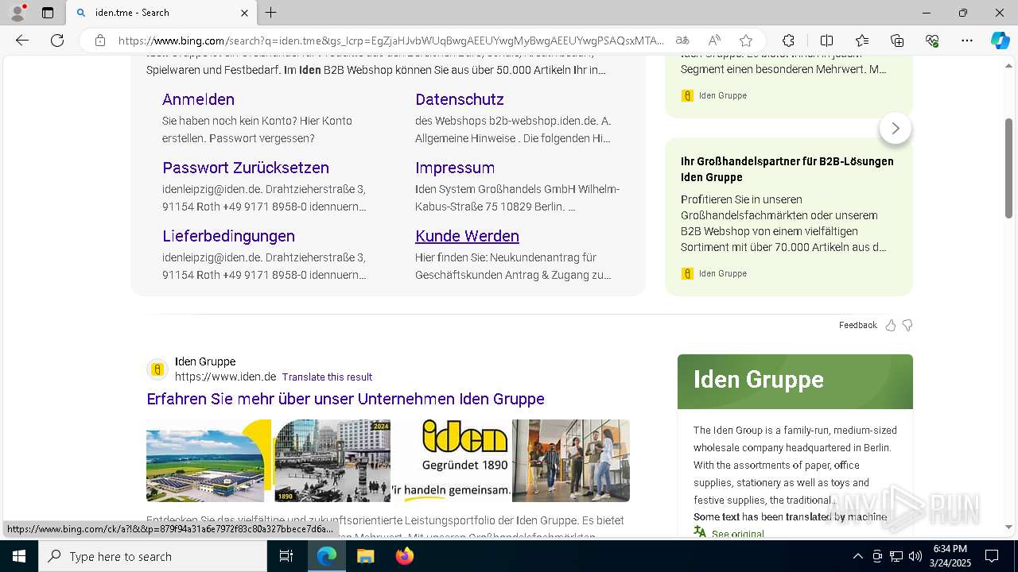Select the iden.tme - Search tab
Viewport: 1018px width, 572px height.
[x=161, y=13]
